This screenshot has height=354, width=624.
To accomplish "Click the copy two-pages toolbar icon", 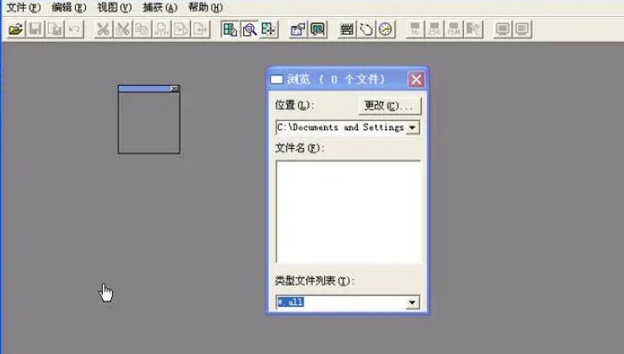I will [142, 29].
